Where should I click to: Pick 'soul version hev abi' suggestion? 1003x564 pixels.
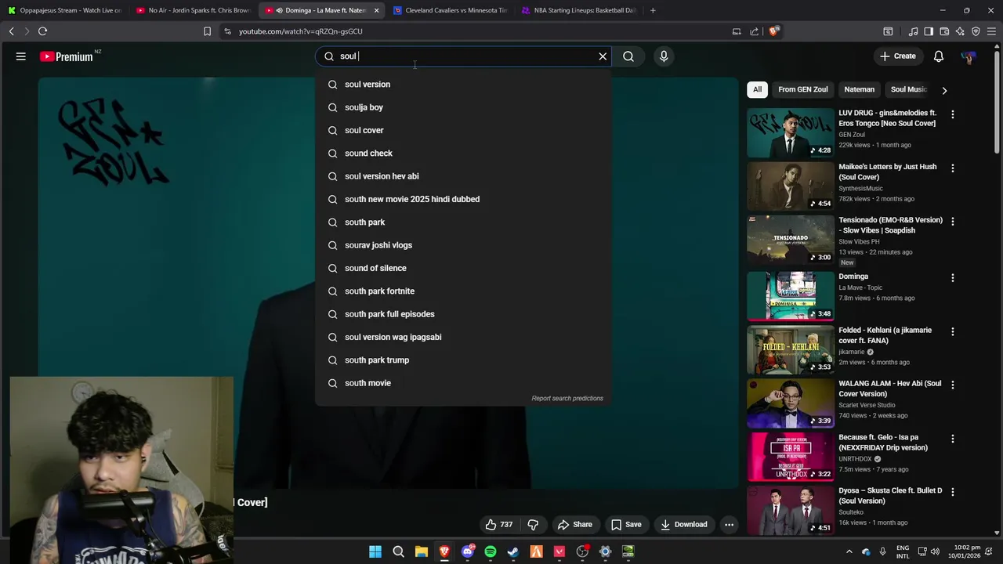(x=462, y=176)
